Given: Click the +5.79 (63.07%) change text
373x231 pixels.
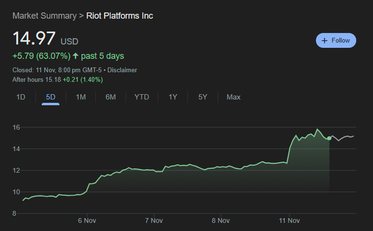Looking at the screenshot, I should click(41, 56).
